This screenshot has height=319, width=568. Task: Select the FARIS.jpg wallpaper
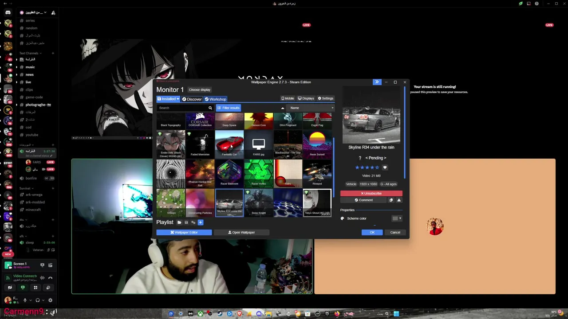point(259,144)
